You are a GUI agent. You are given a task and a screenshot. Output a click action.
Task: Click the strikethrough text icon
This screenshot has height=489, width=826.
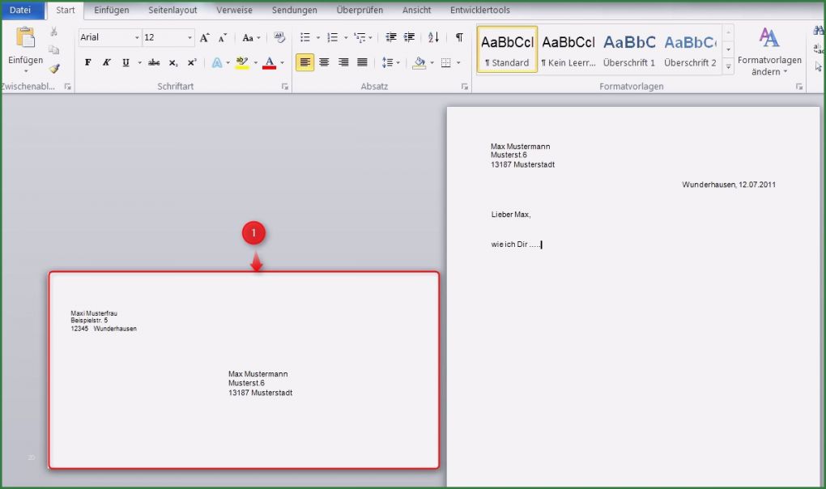pyautogui.click(x=154, y=62)
